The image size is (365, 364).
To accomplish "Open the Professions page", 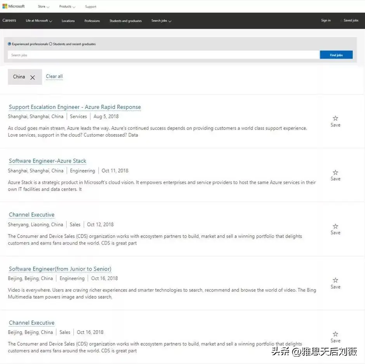I will [92, 21].
